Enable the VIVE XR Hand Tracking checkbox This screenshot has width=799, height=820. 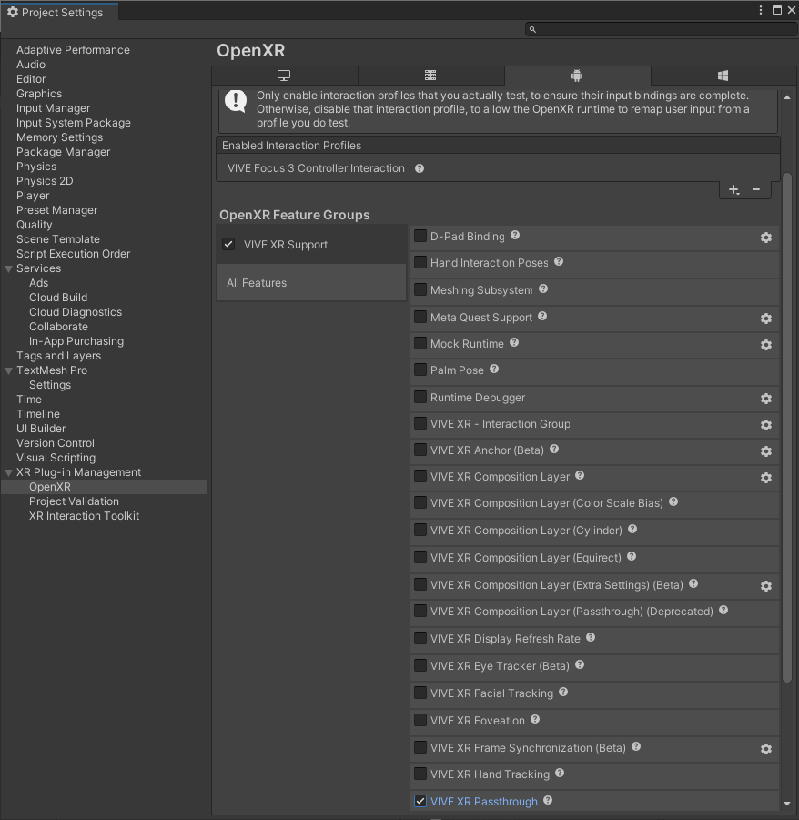(x=420, y=774)
